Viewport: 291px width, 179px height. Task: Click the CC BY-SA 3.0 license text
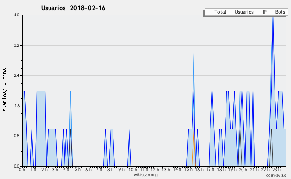click(x=276, y=176)
